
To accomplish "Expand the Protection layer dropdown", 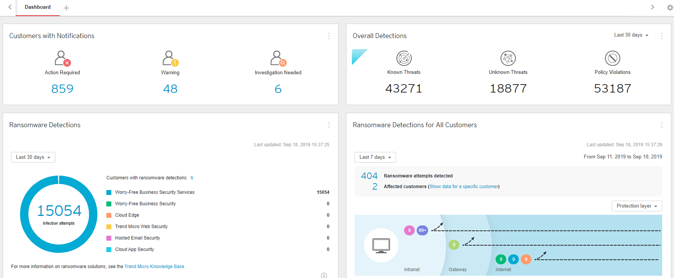I will coord(637,206).
